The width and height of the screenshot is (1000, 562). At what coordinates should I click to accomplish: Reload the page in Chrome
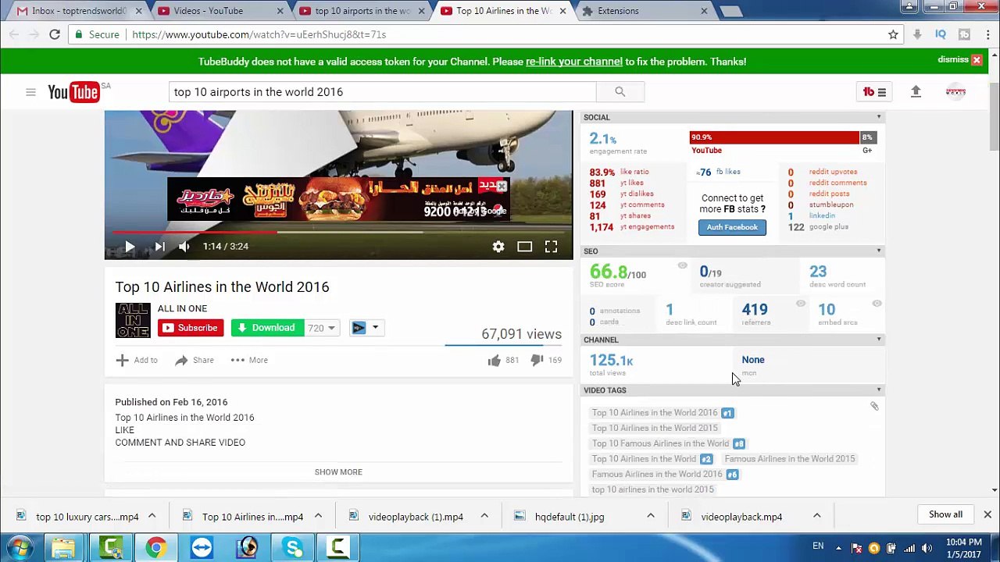55,34
